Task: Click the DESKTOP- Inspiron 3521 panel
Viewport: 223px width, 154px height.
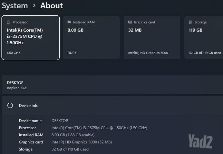Action: pyautogui.click(x=113, y=85)
